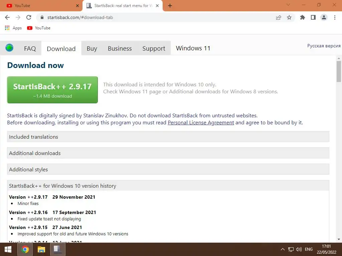The image size is (342, 256).
Task: Click the page scrollbar down arrow
Action: coord(339,239)
